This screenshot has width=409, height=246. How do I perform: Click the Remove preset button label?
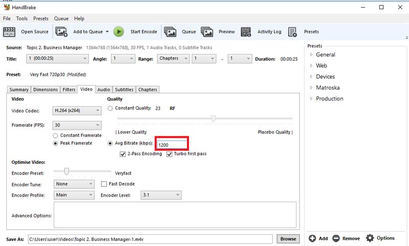click(x=351, y=238)
